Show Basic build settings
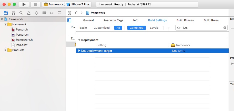Screen dimensions: 234x111 83,28
